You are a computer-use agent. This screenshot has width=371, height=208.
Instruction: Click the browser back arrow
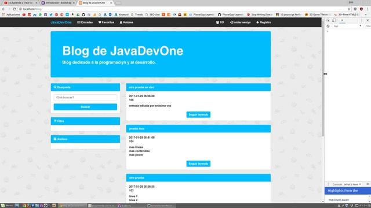point(3,9)
